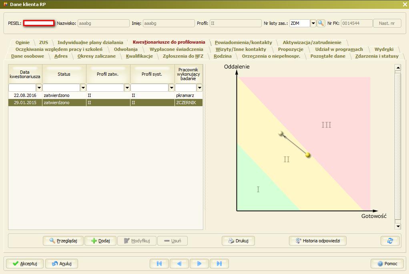The height and width of the screenshot is (274, 409).
Task: Open the Udział w programach tab
Action: click(339, 49)
